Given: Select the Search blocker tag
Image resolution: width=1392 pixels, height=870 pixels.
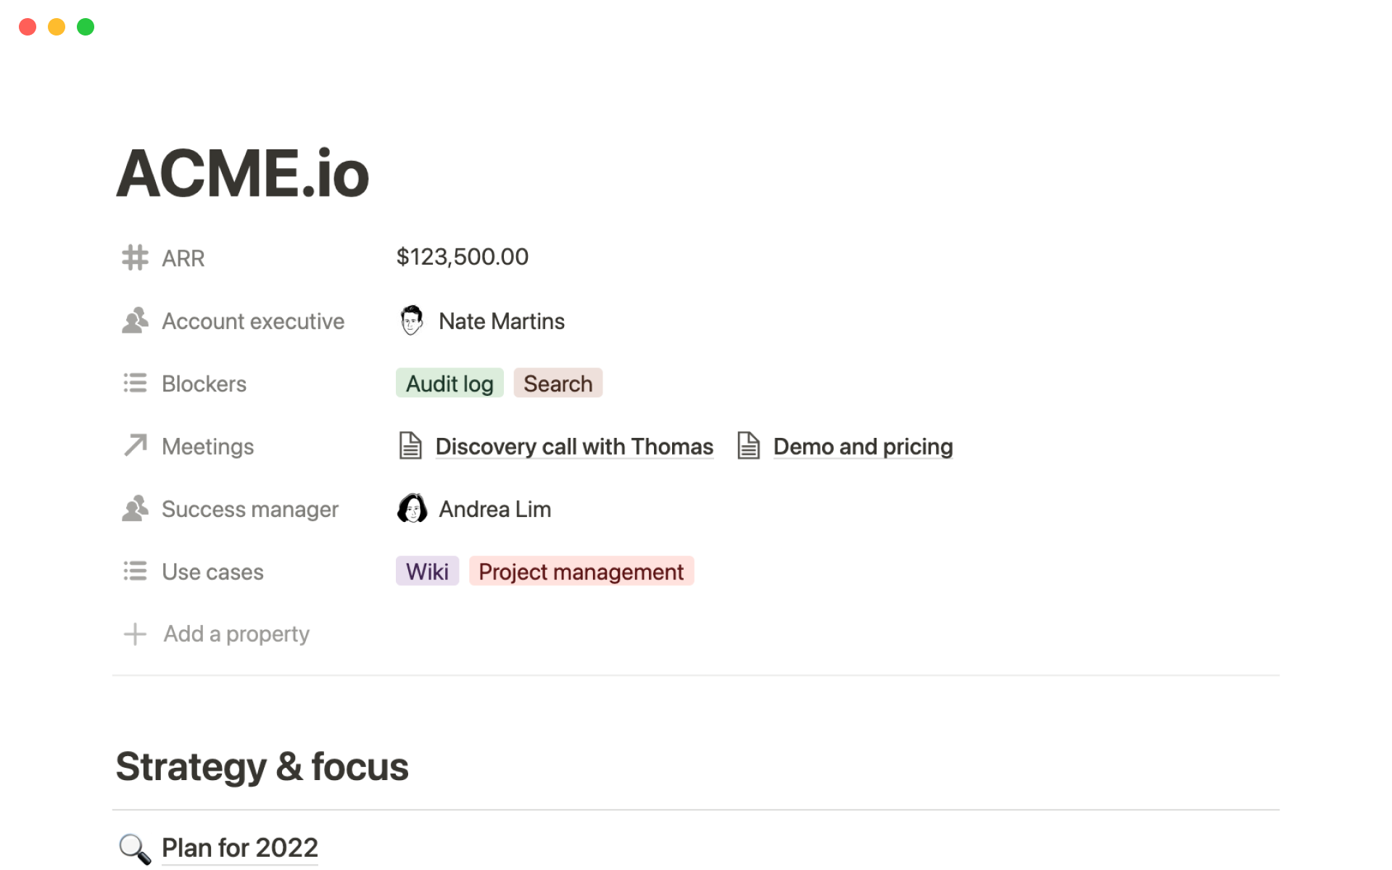Looking at the screenshot, I should 558,384.
